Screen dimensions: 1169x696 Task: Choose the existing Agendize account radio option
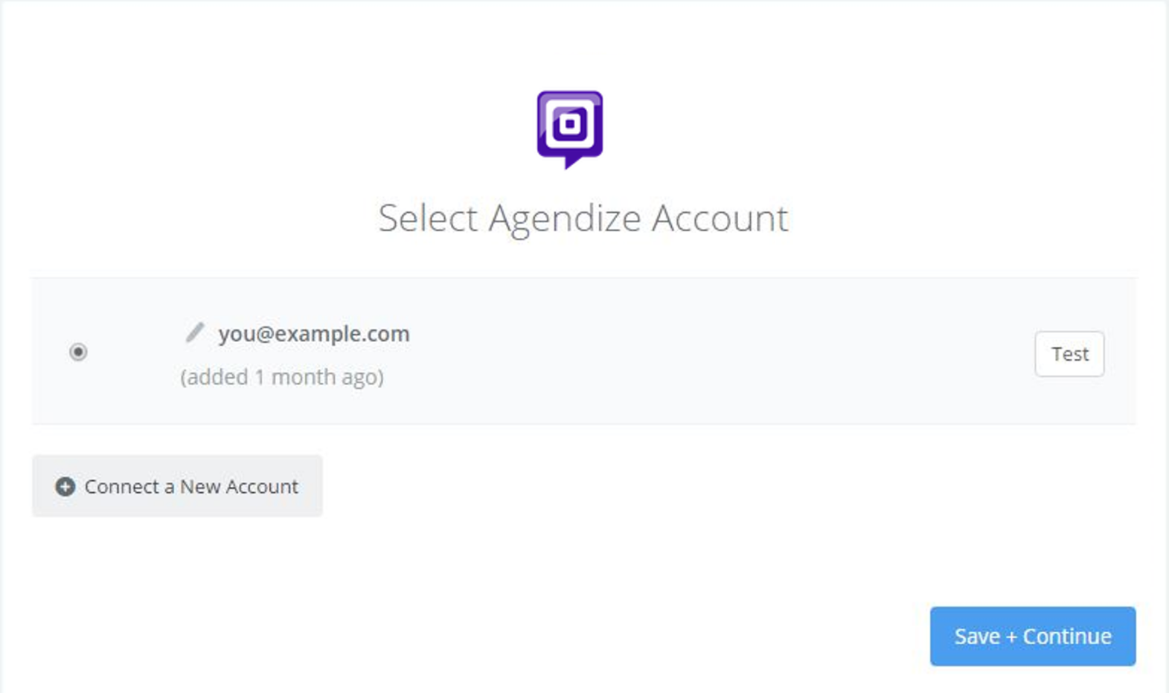(78, 351)
